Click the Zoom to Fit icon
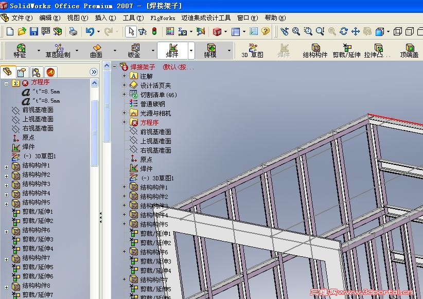Screen dimensions: 423x299 tap(296, 31)
